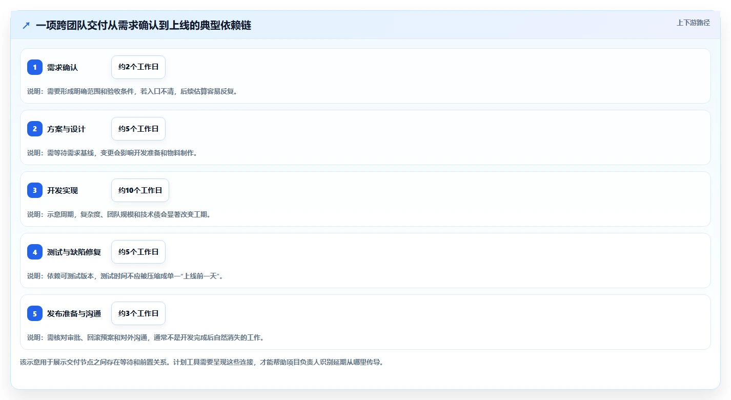
Task: Click the title 一项跨团队交付从需求确认到上线的典型依赖链
Action: click(x=144, y=25)
